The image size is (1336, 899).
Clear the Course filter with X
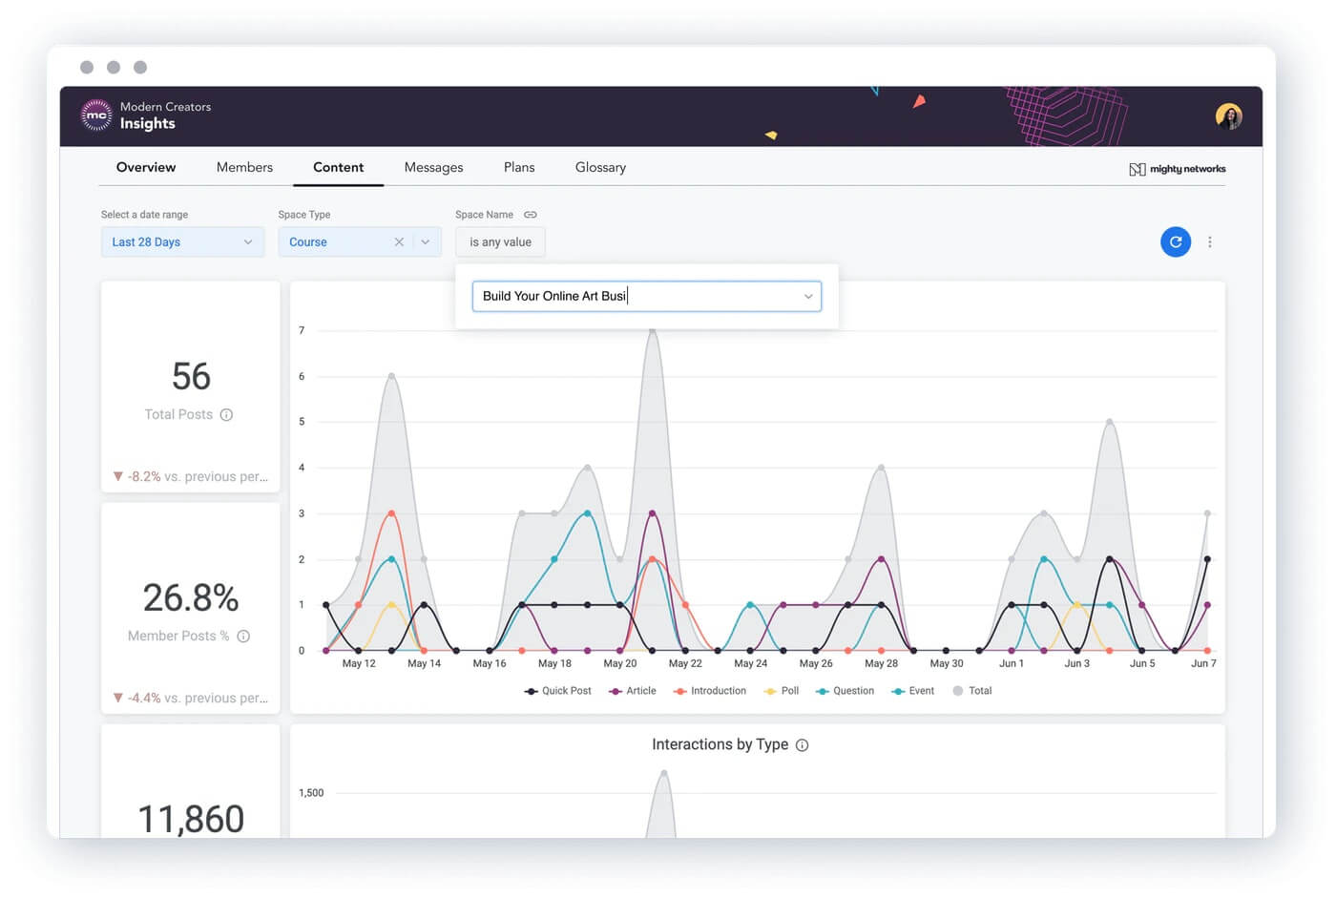[x=399, y=242]
